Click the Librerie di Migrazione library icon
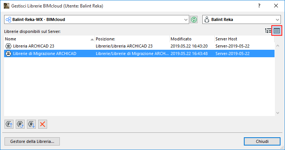This screenshot has height=150, width=285. 8,53
